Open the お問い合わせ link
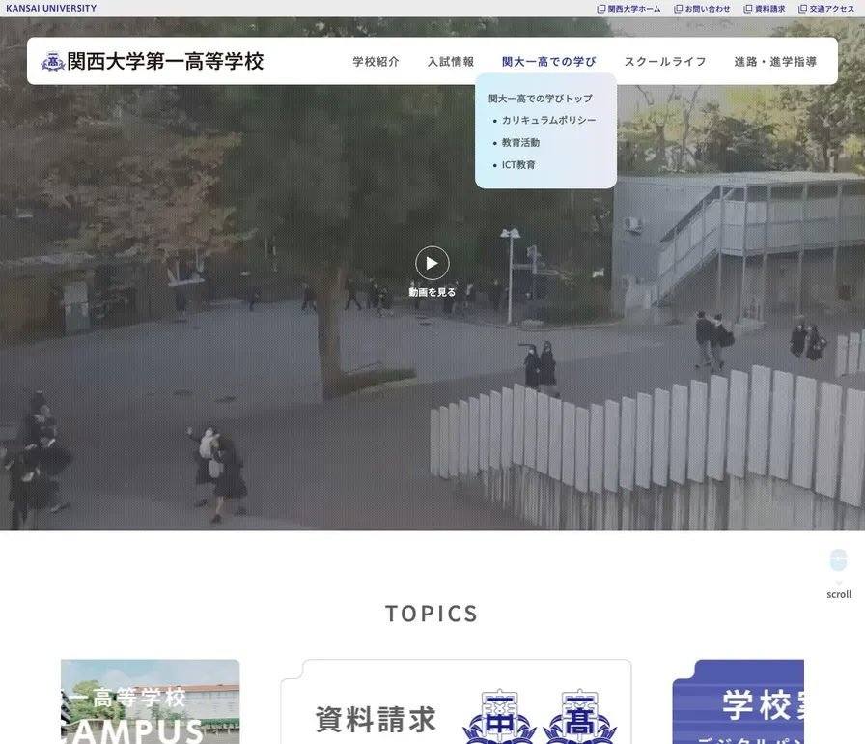865x744 pixels. click(708, 9)
